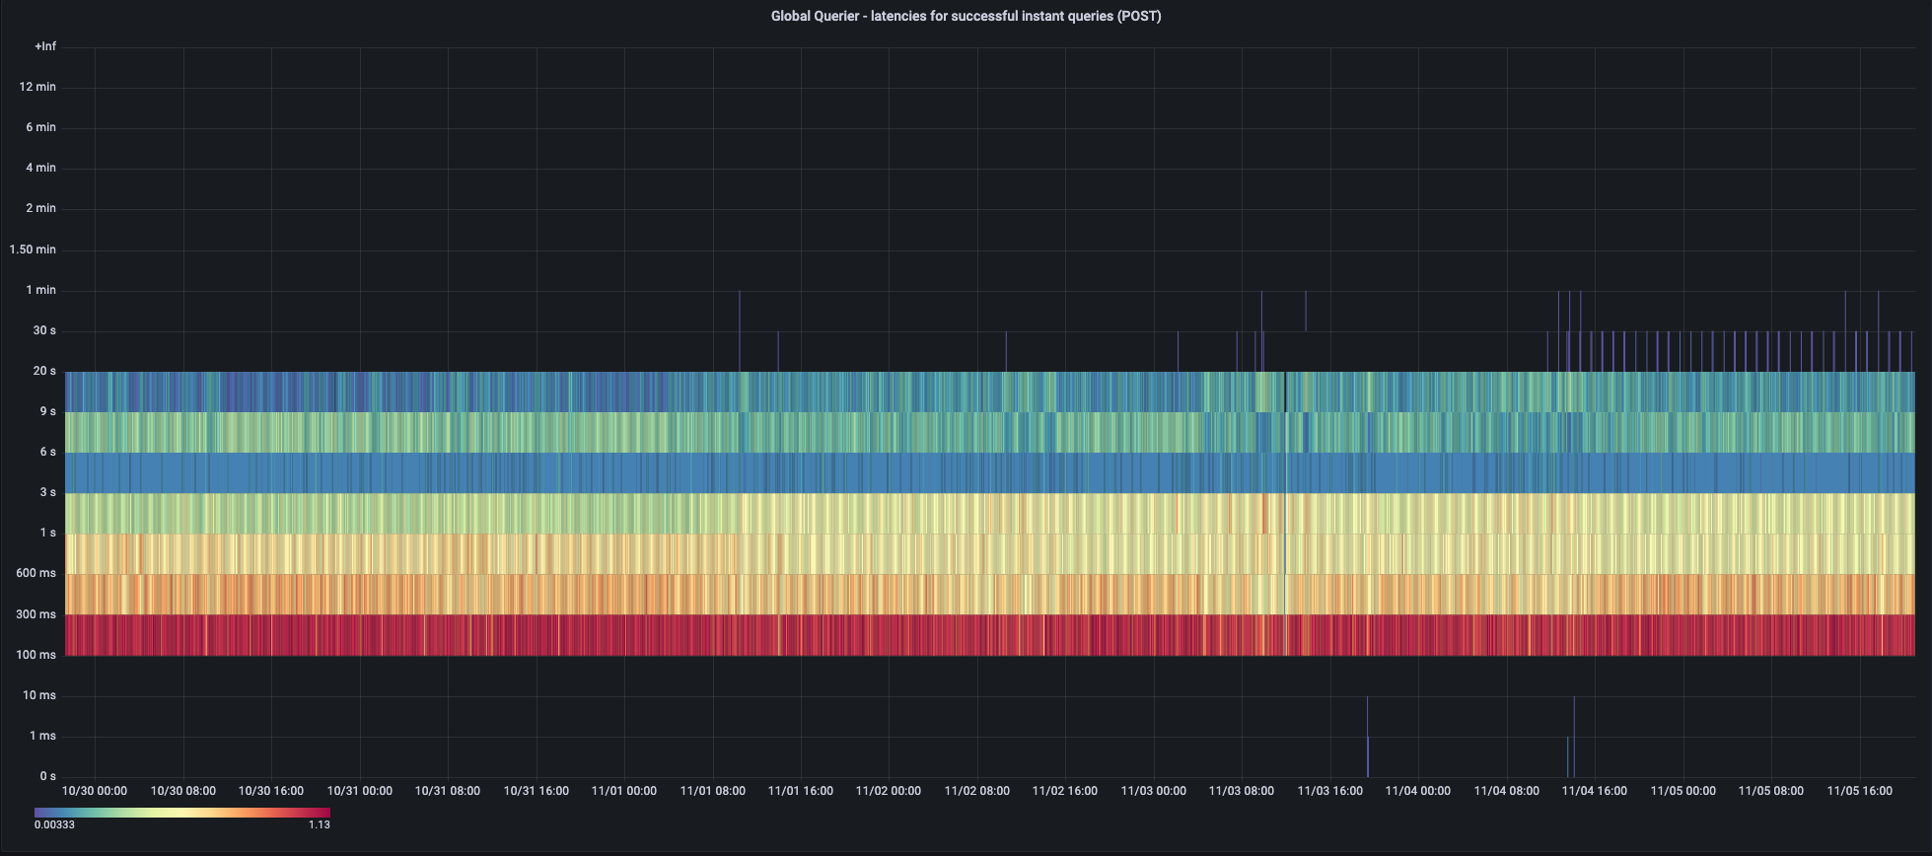Click the '11/01 16:00' time axis label
The image size is (1932, 856).
tap(801, 791)
